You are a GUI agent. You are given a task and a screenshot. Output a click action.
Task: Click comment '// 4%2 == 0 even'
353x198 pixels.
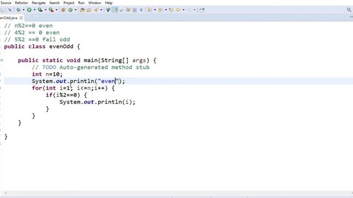[x=32, y=32]
